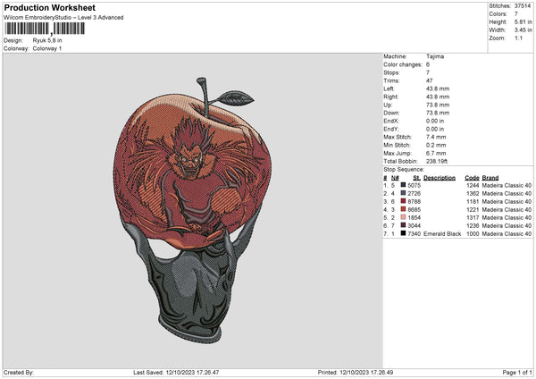Viewport: 536px width, 379px height.
Task: Click thread code 1181 in stop sequence
Action: [x=473, y=201]
